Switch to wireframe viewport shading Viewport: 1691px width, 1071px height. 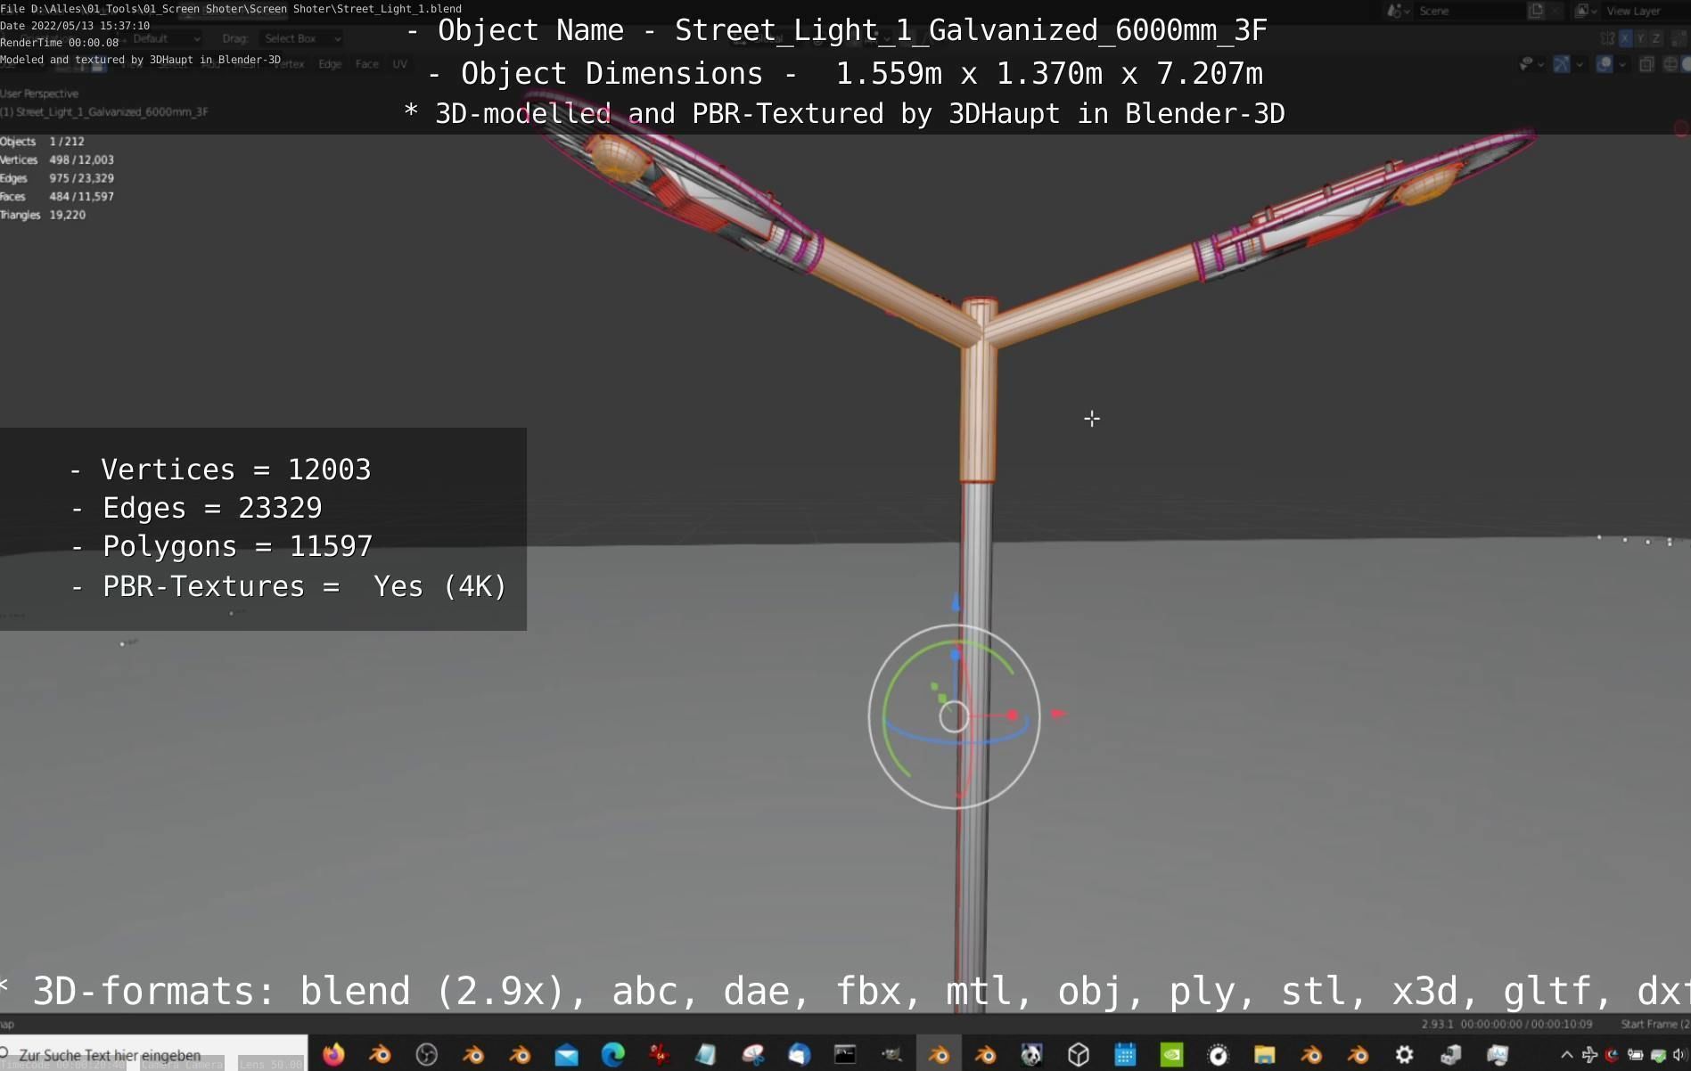point(1671,64)
